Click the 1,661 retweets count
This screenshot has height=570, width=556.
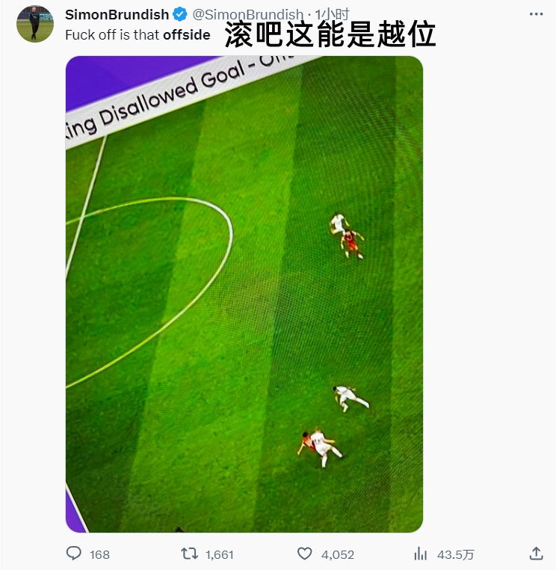[x=219, y=554]
